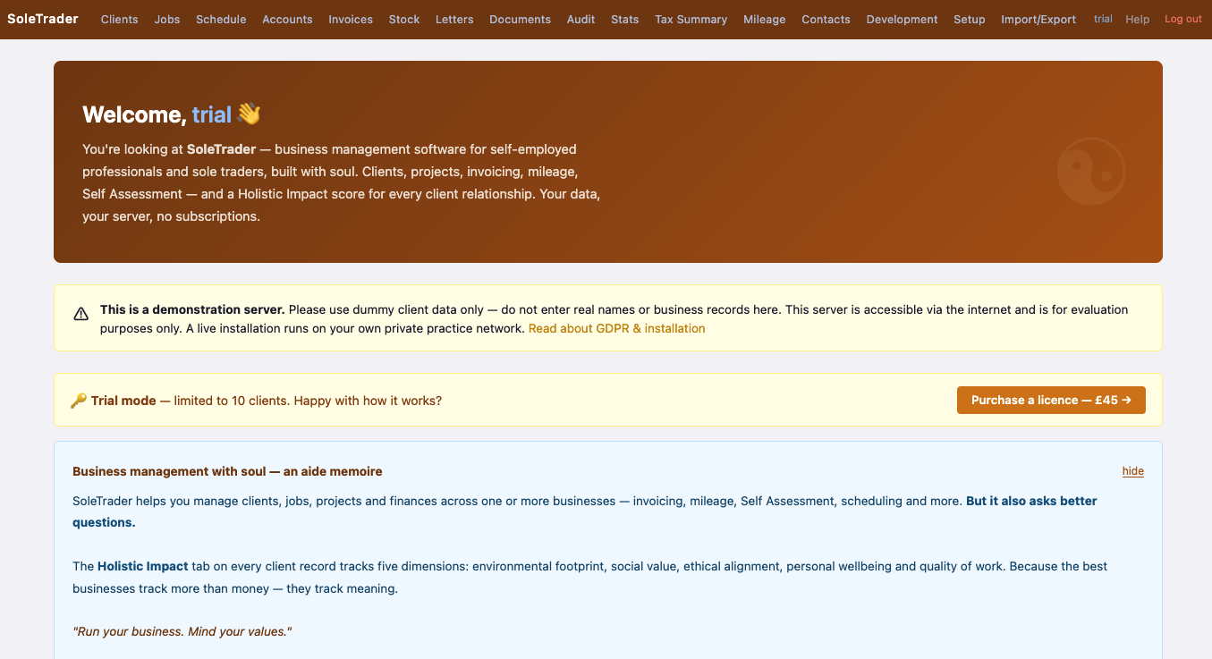Click the 'Trial mode' bold label
1212x659 pixels.
pos(123,401)
